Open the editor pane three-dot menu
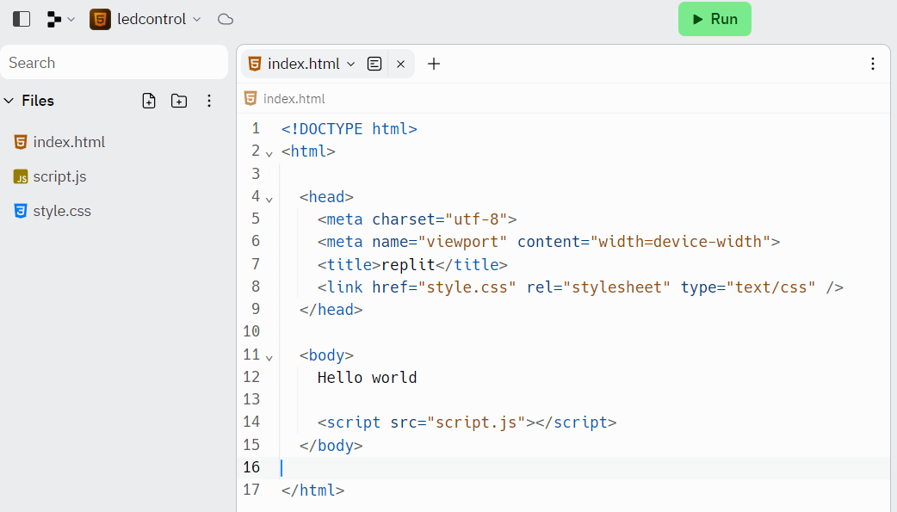The width and height of the screenshot is (897, 512). point(872,64)
